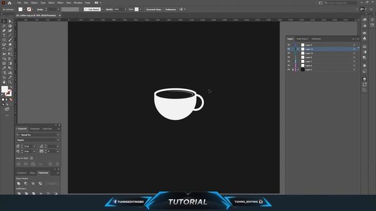Open the Window menu
The width and height of the screenshot is (376, 211).
click(78, 3)
